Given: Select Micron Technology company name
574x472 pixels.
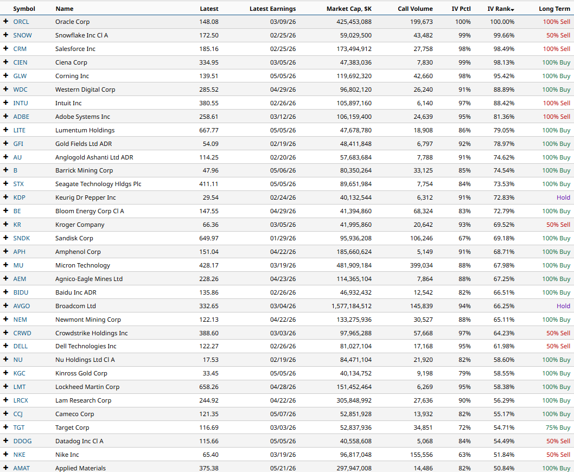Looking at the screenshot, I should (x=82, y=265).
